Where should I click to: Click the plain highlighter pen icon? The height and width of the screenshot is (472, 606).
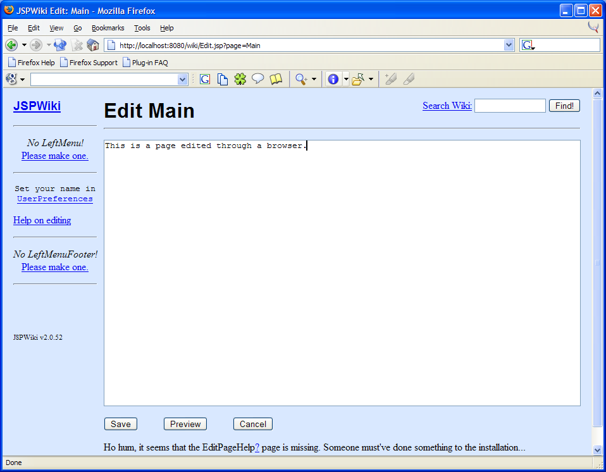[409, 79]
